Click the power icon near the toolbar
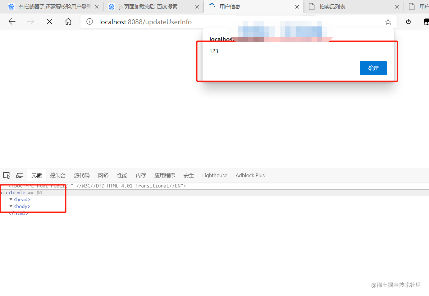429x296 pixels. pos(408,22)
